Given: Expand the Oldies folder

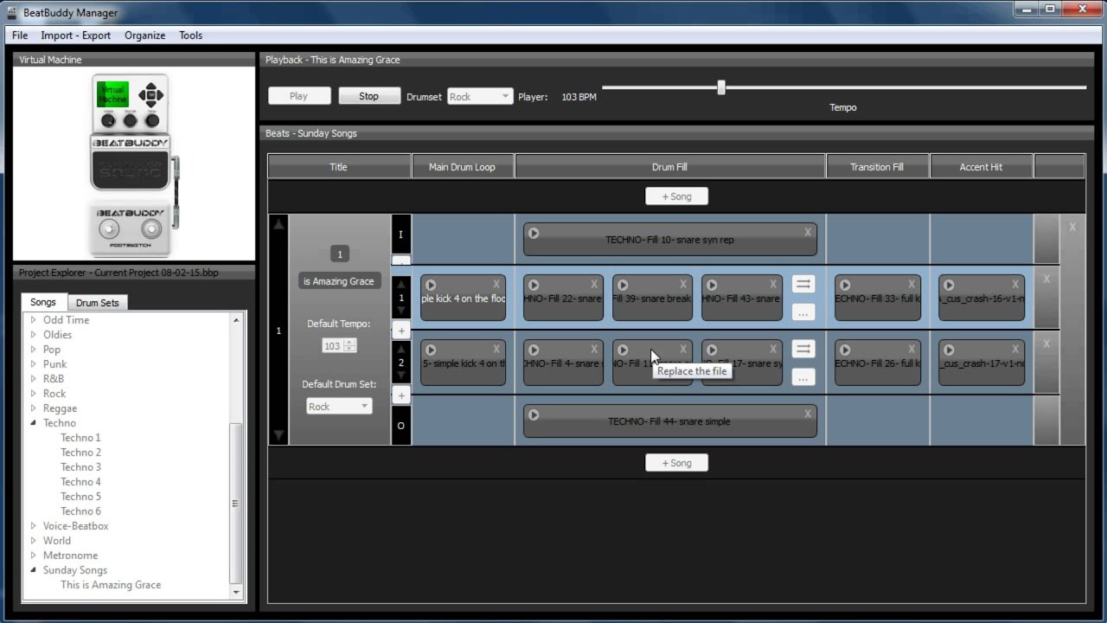Looking at the screenshot, I should pos(34,335).
